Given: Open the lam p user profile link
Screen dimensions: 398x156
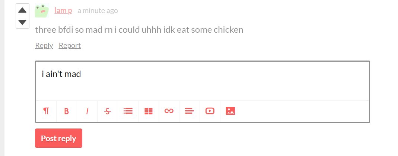Looking at the screenshot, I should point(63,11).
